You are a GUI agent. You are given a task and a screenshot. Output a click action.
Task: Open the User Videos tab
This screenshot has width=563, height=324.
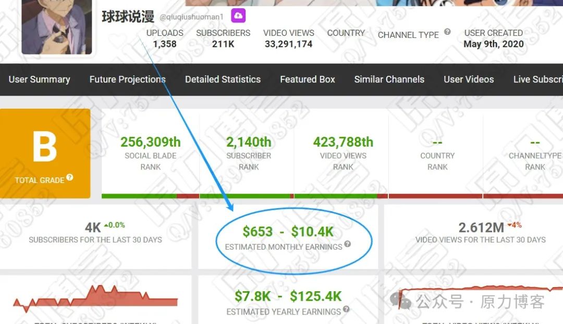pos(468,79)
